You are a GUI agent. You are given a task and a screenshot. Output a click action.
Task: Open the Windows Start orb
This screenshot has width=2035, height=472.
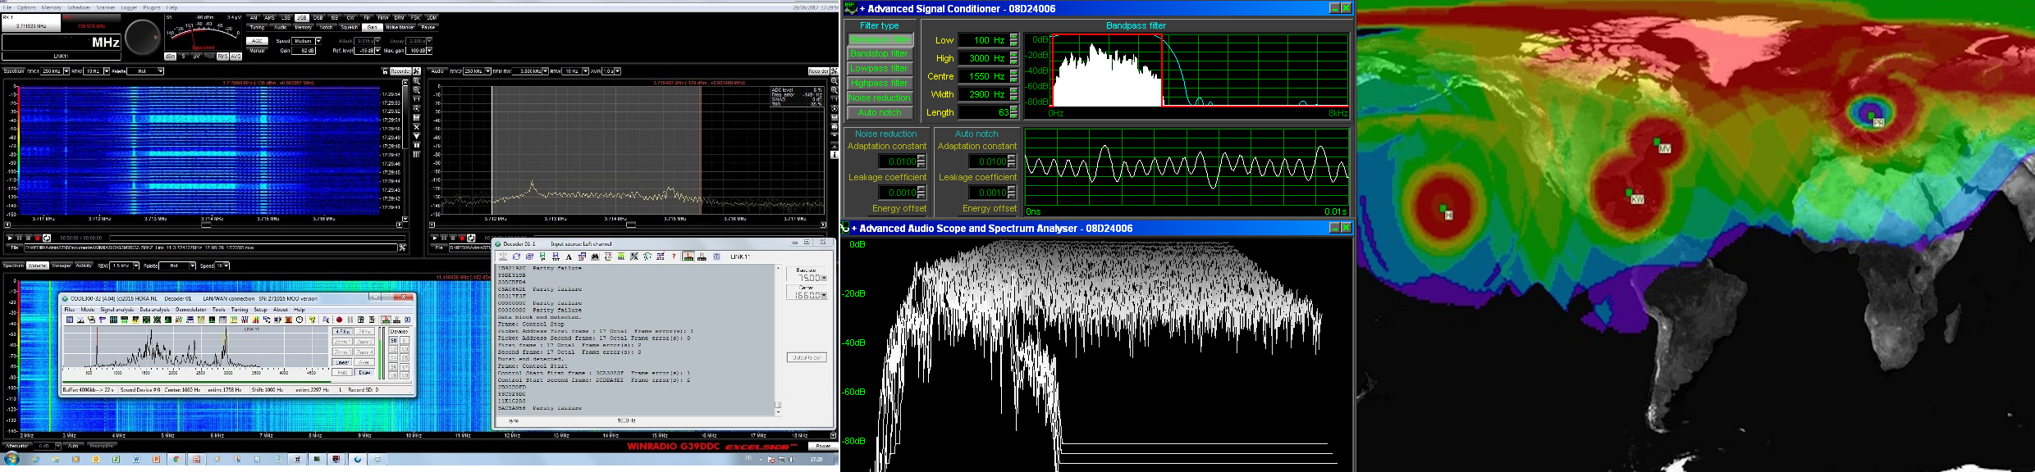pyautogui.click(x=11, y=459)
